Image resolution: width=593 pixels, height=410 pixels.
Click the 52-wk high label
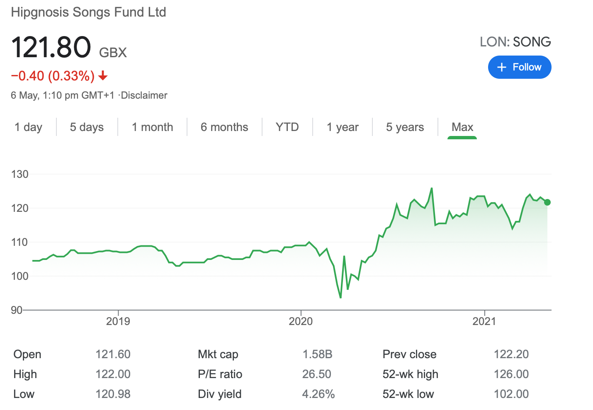(410, 374)
